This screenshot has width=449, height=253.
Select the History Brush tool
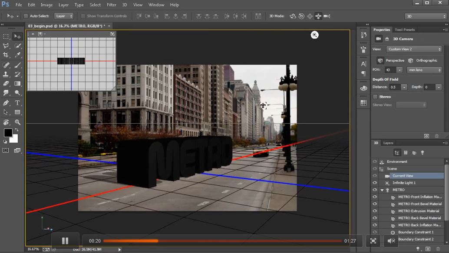click(17, 74)
